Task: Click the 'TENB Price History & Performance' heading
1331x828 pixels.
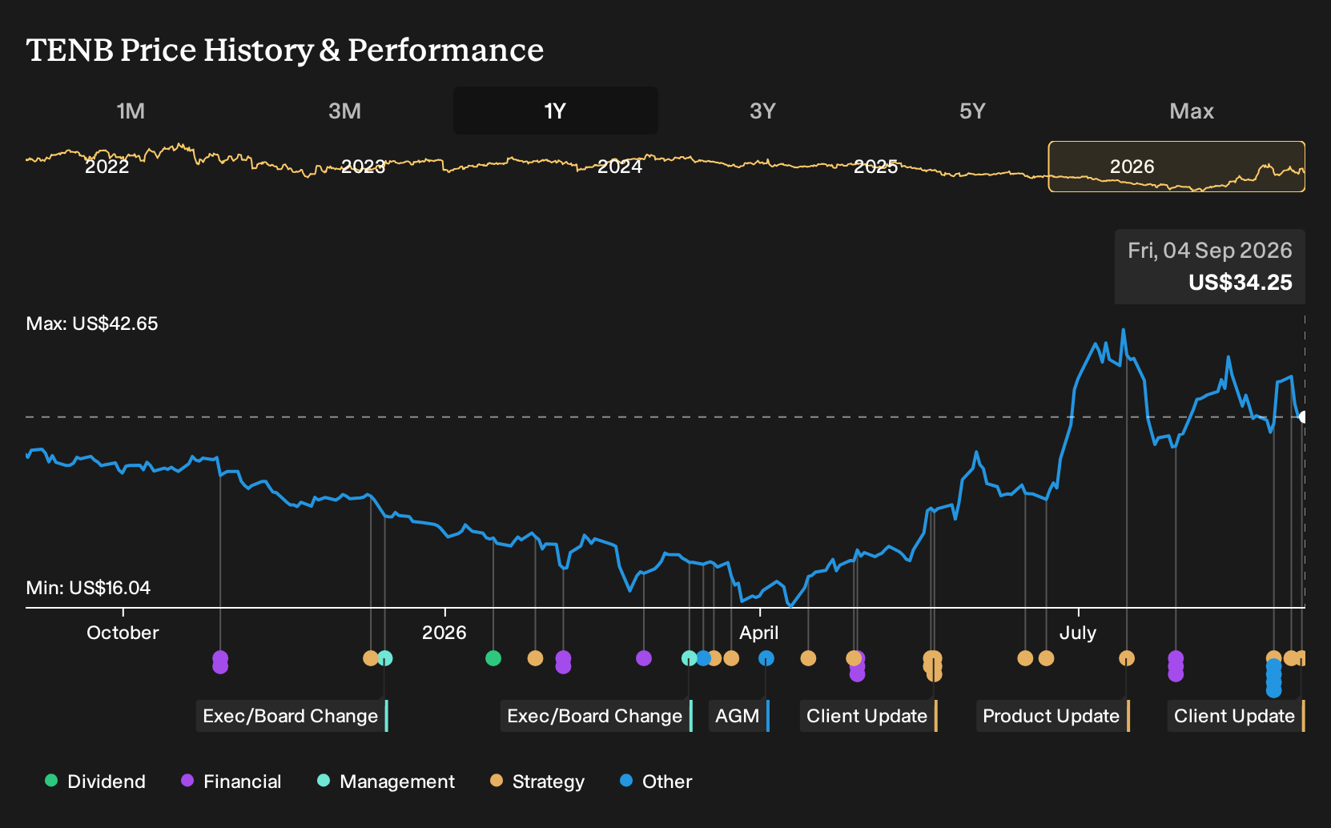Action: 285,50
